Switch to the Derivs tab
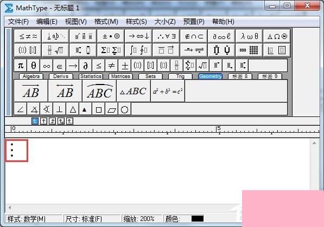The height and width of the screenshot is (227, 324). 61,76
